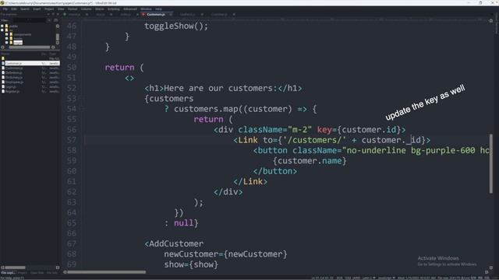Select Dictionary.js in the file list

14,78
